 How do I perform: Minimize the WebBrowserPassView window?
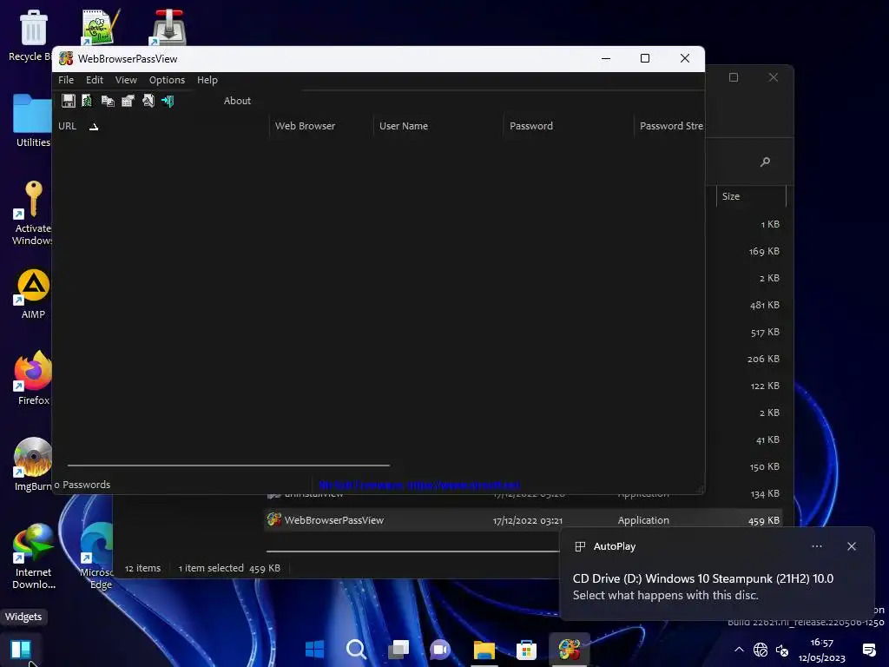coord(606,58)
